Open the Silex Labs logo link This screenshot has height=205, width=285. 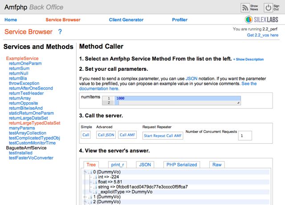pos(263,20)
